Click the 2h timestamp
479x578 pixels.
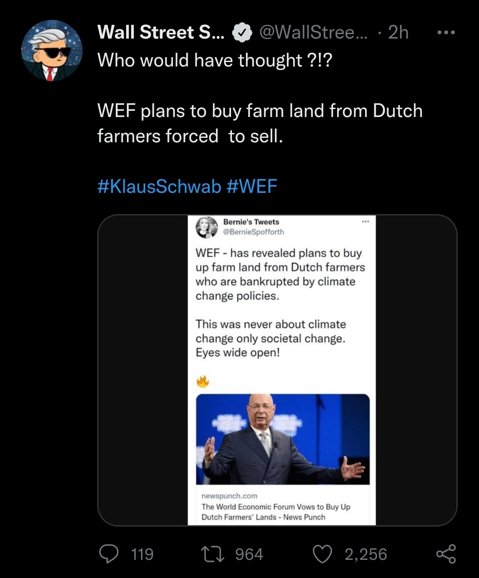coord(398,33)
